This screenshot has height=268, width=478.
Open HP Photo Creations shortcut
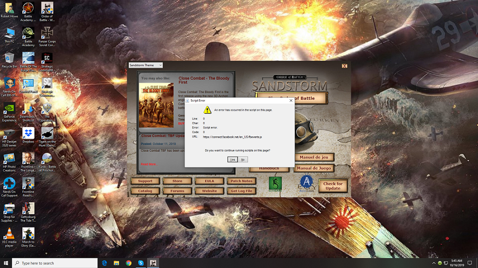pos(10,162)
